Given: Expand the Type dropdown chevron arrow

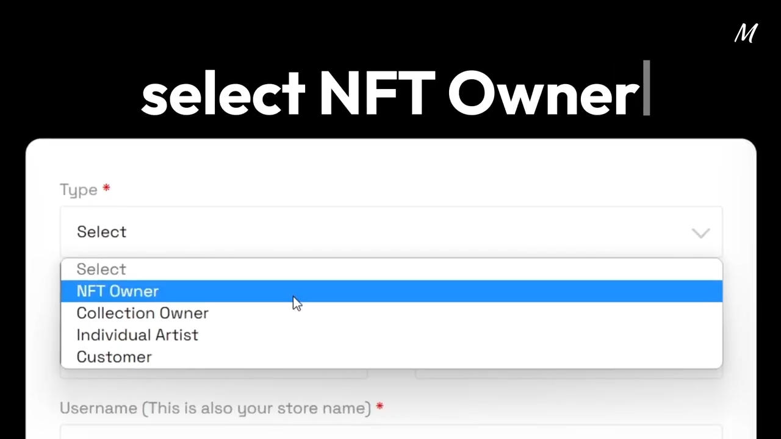Looking at the screenshot, I should [700, 233].
